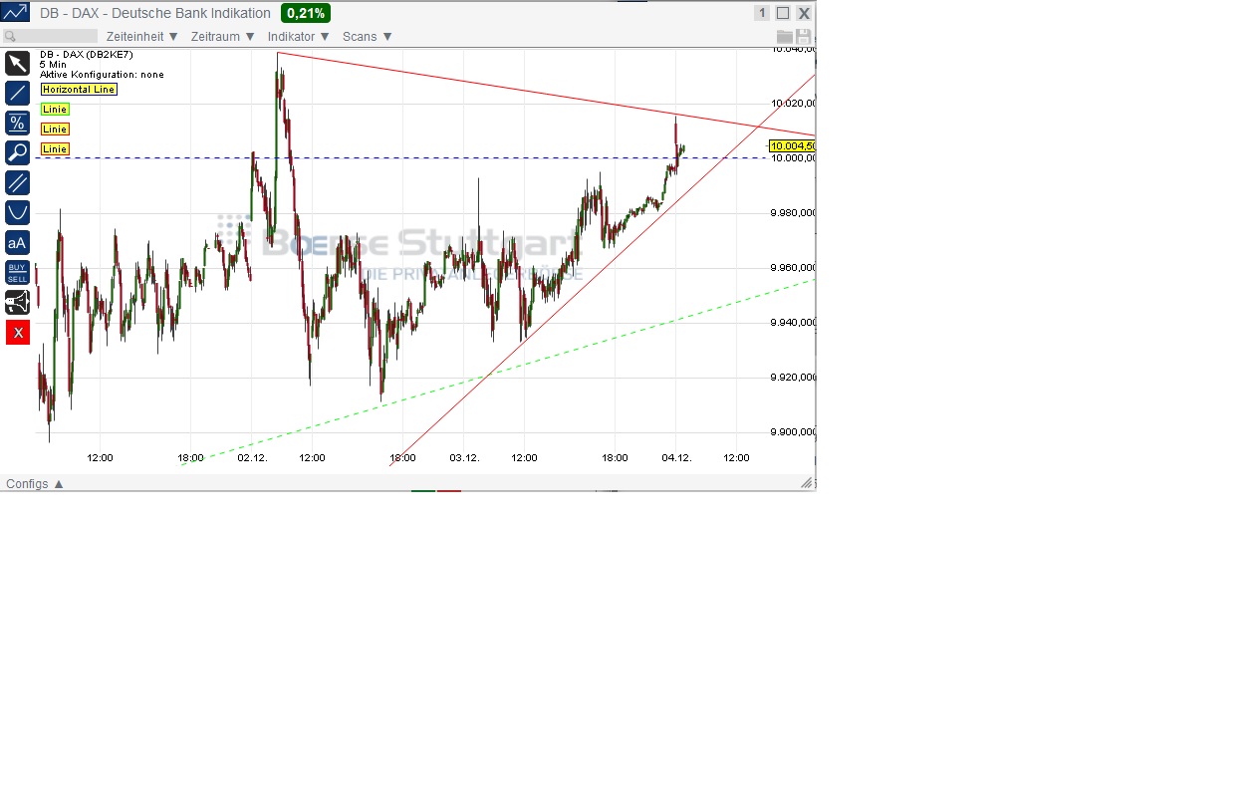Click the search input field
Image resolution: width=1255 pixels, height=785 pixels.
(x=50, y=35)
